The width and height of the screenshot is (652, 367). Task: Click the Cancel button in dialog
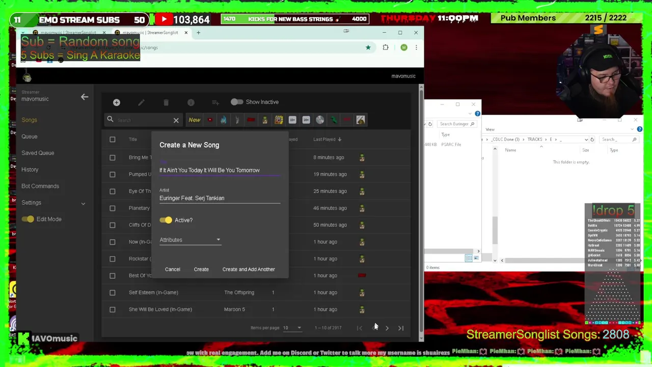pyautogui.click(x=172, y=269)
